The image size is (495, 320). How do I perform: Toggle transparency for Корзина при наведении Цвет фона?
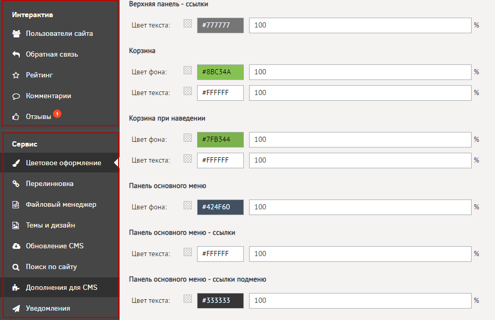(x=188, y=138)
